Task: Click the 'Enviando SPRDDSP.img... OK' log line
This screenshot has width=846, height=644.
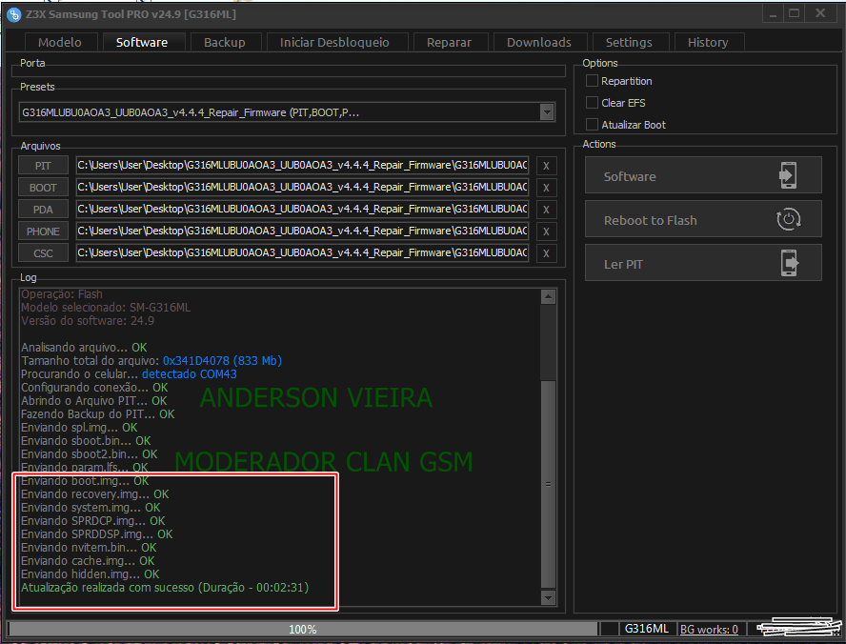Action: 97,534
